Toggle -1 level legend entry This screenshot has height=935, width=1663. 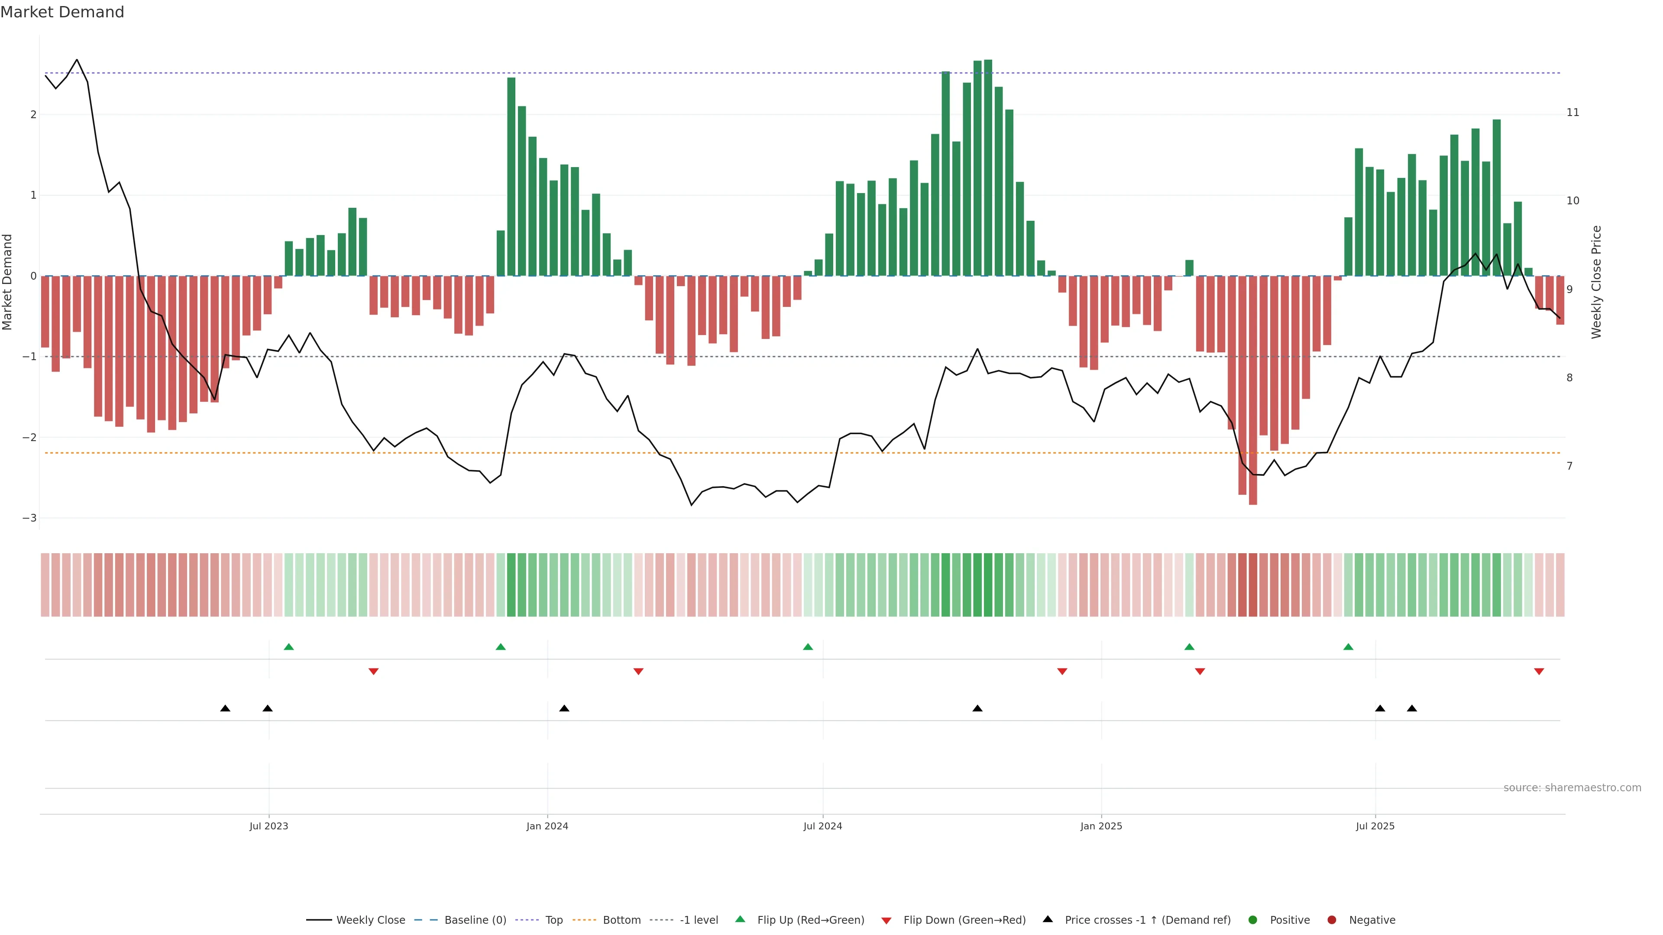point(699,919)
